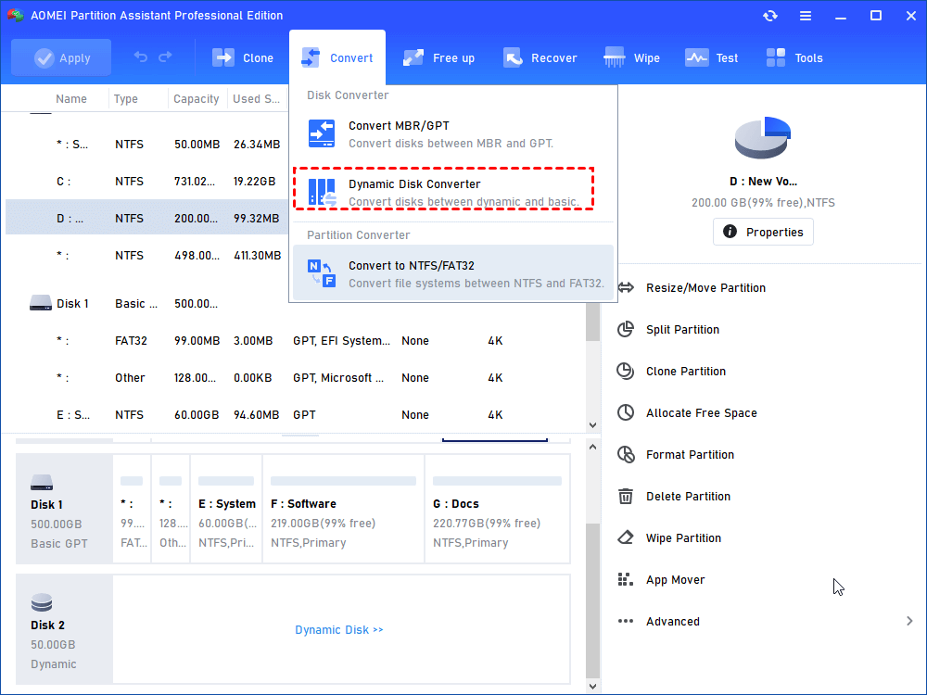Click disk map scroll up arrow
The height and width of the screenshot is (695, 927).
point(593,448)
